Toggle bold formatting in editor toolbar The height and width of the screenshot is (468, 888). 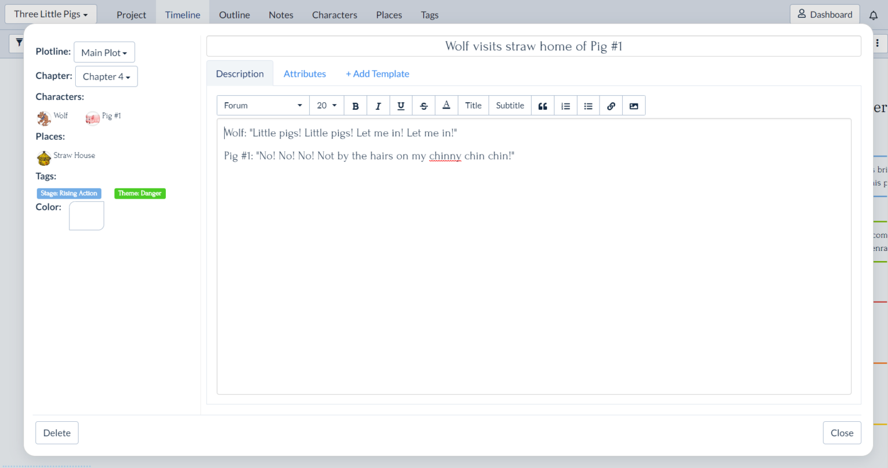356,106
